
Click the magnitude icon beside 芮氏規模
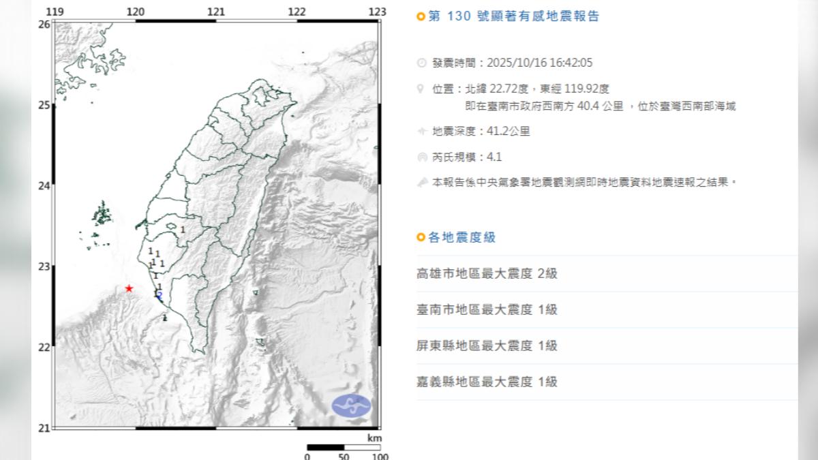click(421, 157)
